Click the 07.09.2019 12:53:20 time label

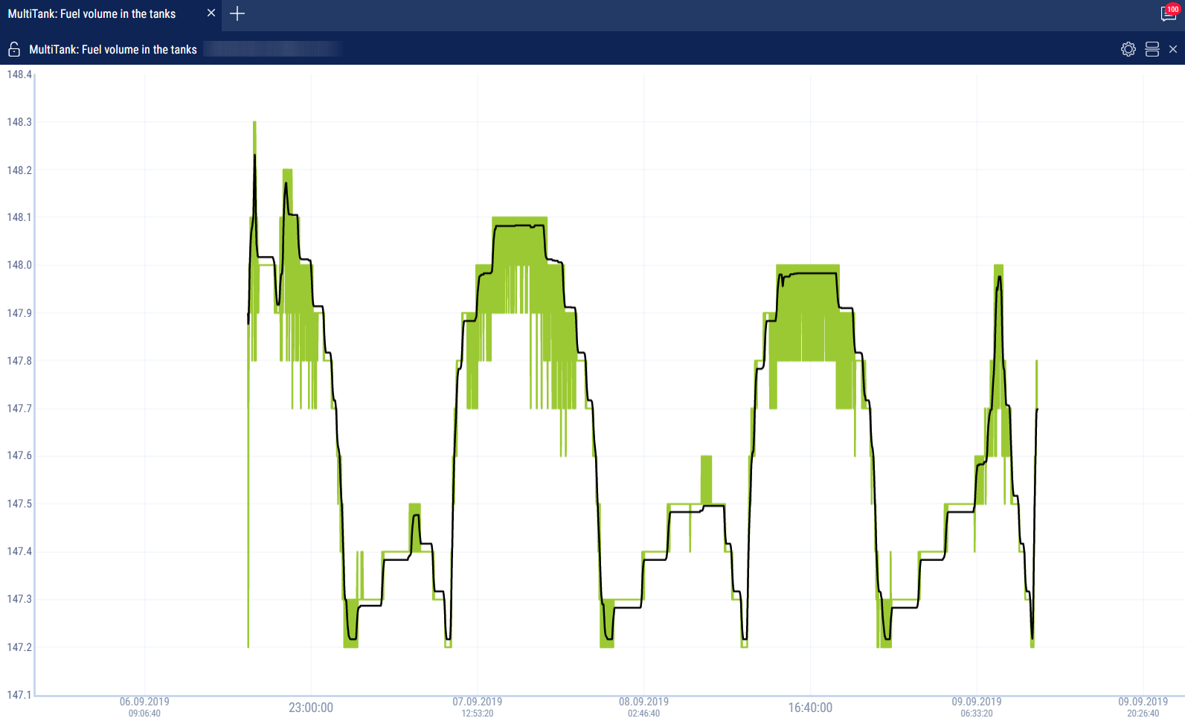(x=478, y=707)
